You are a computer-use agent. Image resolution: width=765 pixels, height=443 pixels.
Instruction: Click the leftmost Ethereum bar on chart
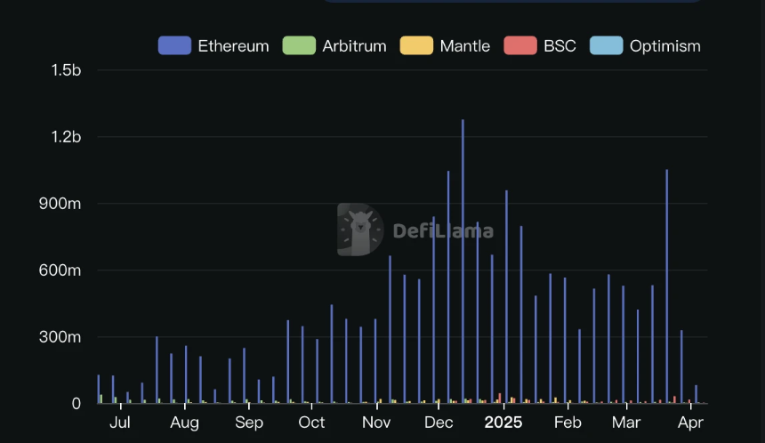(99, 390)
